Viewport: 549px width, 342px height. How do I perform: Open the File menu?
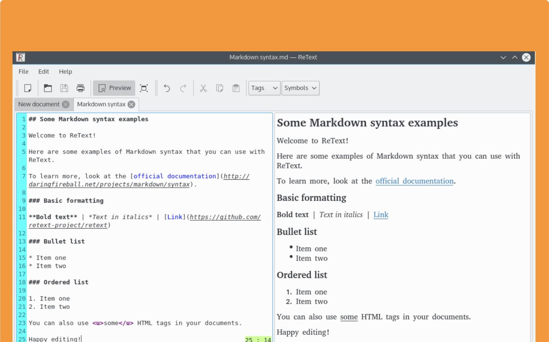click(24, 72)
